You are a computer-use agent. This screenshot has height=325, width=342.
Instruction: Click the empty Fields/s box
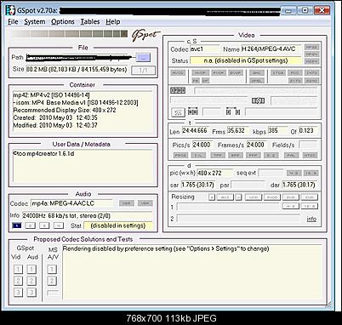click(308, 145)
